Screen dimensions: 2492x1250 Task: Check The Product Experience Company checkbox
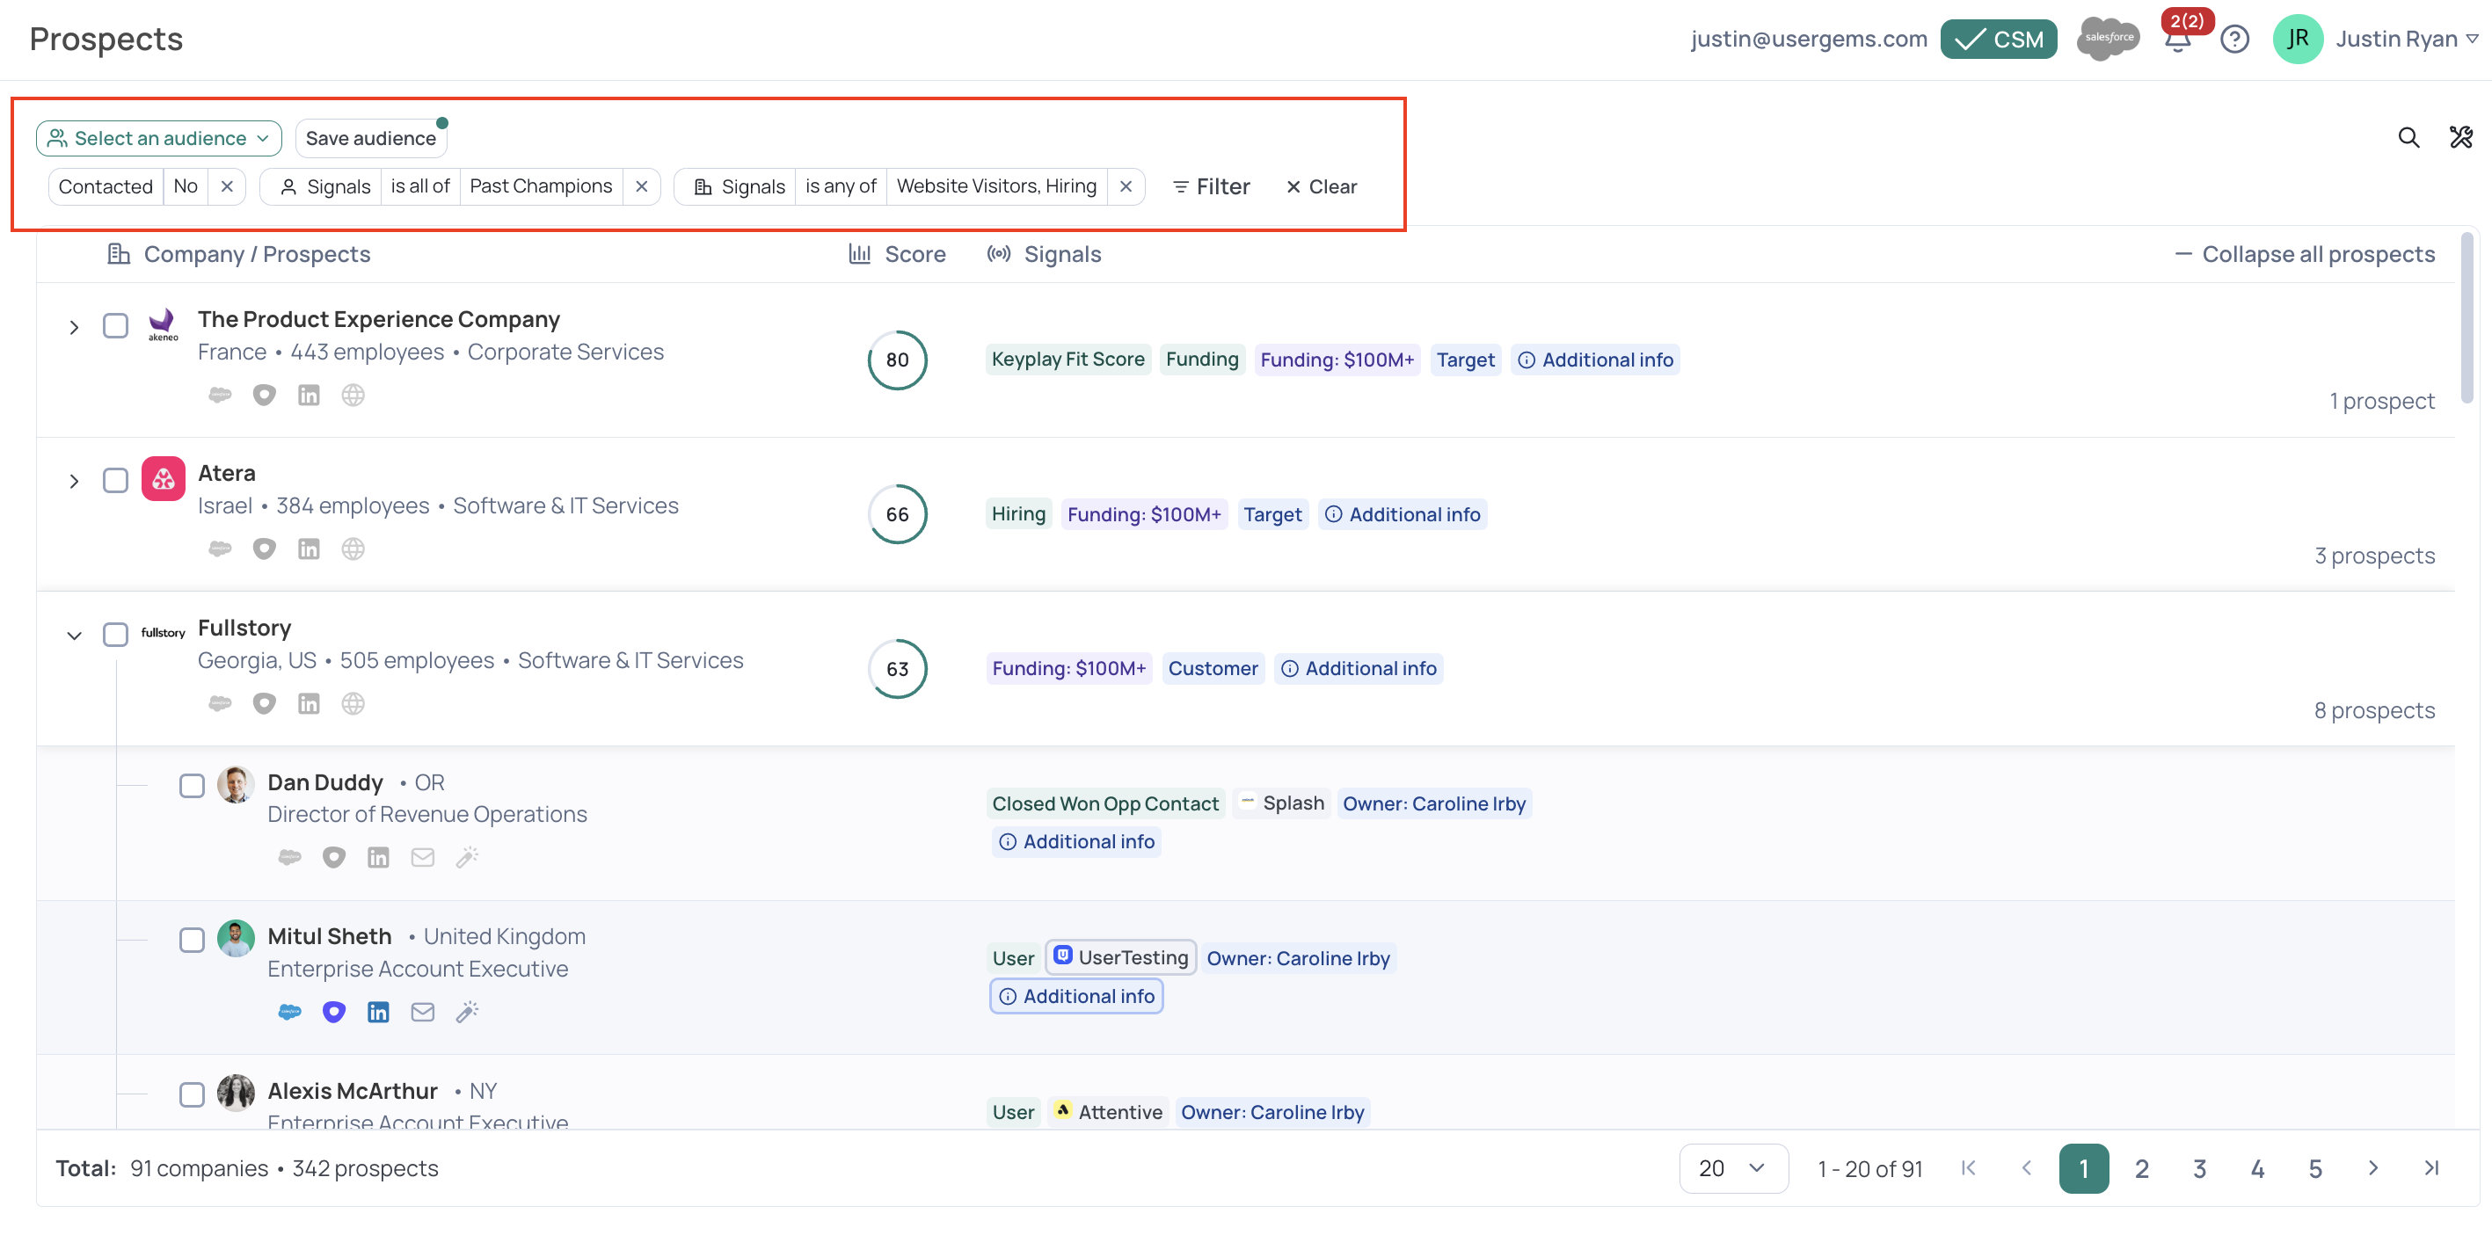pos(115,325)
